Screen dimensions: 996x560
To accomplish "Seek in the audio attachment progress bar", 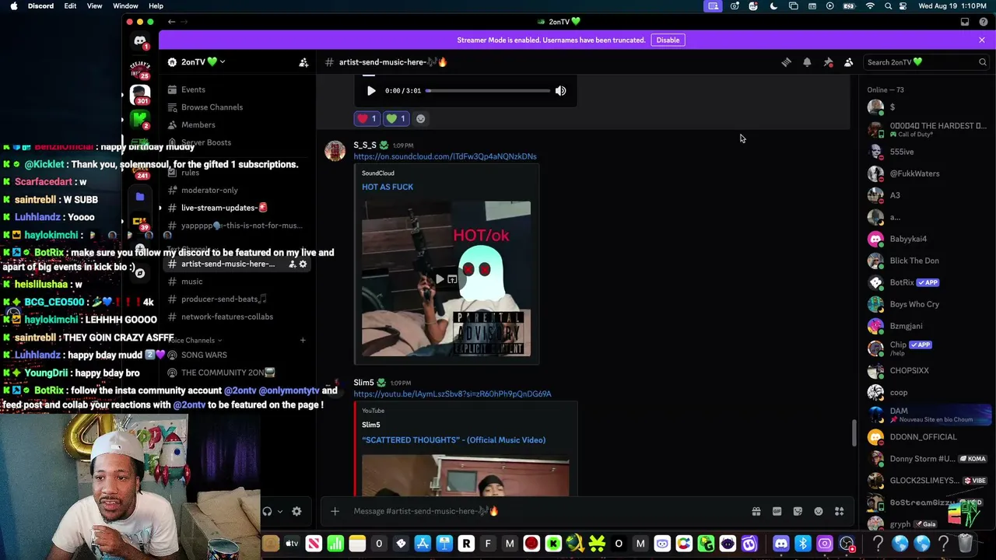I will coord(489,91).
